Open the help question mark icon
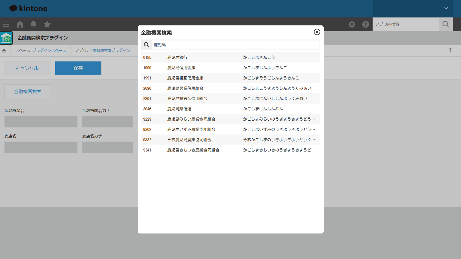Image resolution: width=461 pixels, height=259 pixels. click(365, 24)
